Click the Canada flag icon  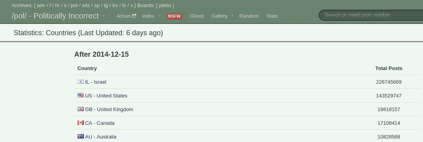click(x=80, y=123)
